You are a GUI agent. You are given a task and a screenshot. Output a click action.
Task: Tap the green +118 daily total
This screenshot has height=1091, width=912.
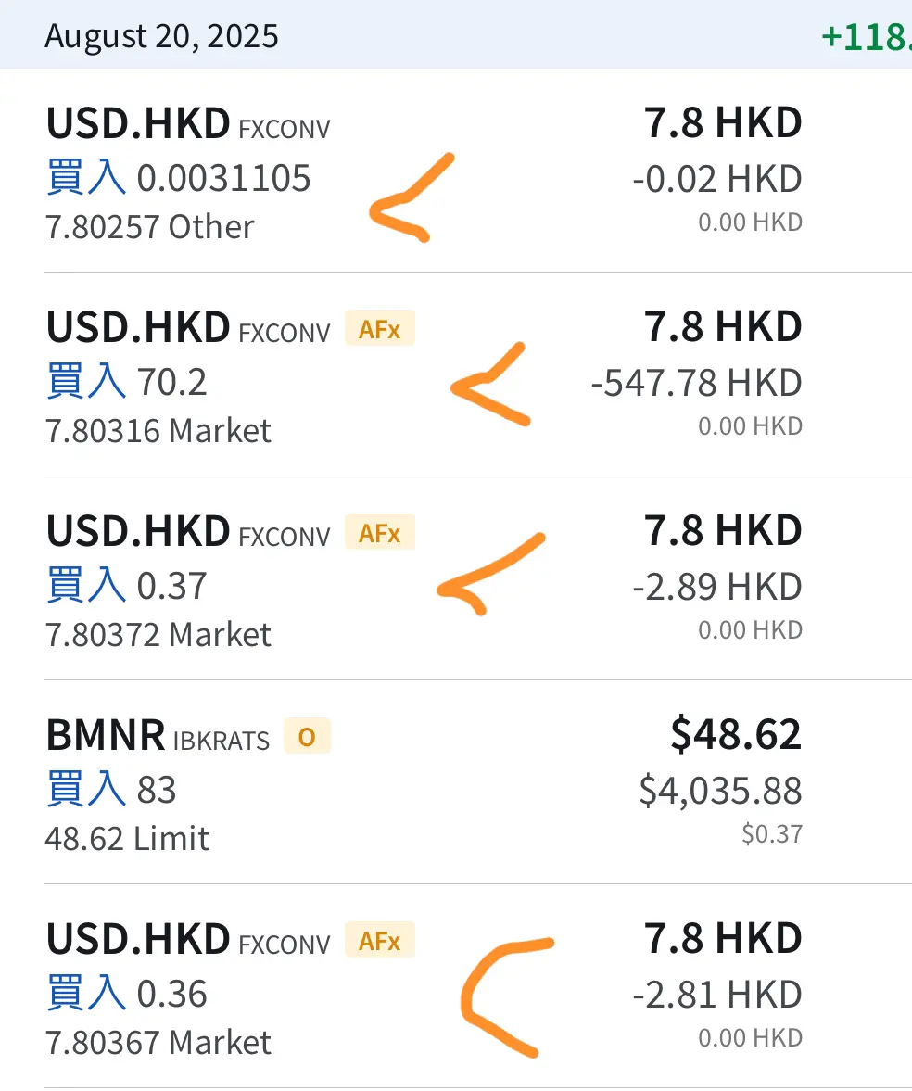(x=866, y=36)
